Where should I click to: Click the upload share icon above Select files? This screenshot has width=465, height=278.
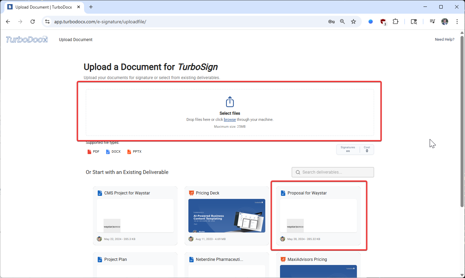click(230, 102)
